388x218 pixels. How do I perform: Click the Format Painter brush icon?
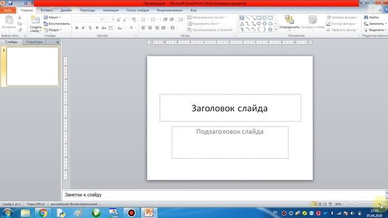(x=20, y=30)
